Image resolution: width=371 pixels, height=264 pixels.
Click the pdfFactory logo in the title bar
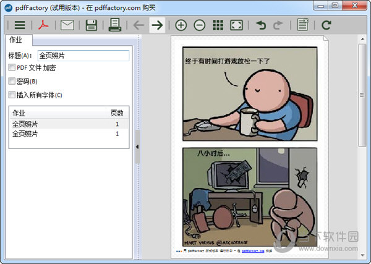[8, 8]
